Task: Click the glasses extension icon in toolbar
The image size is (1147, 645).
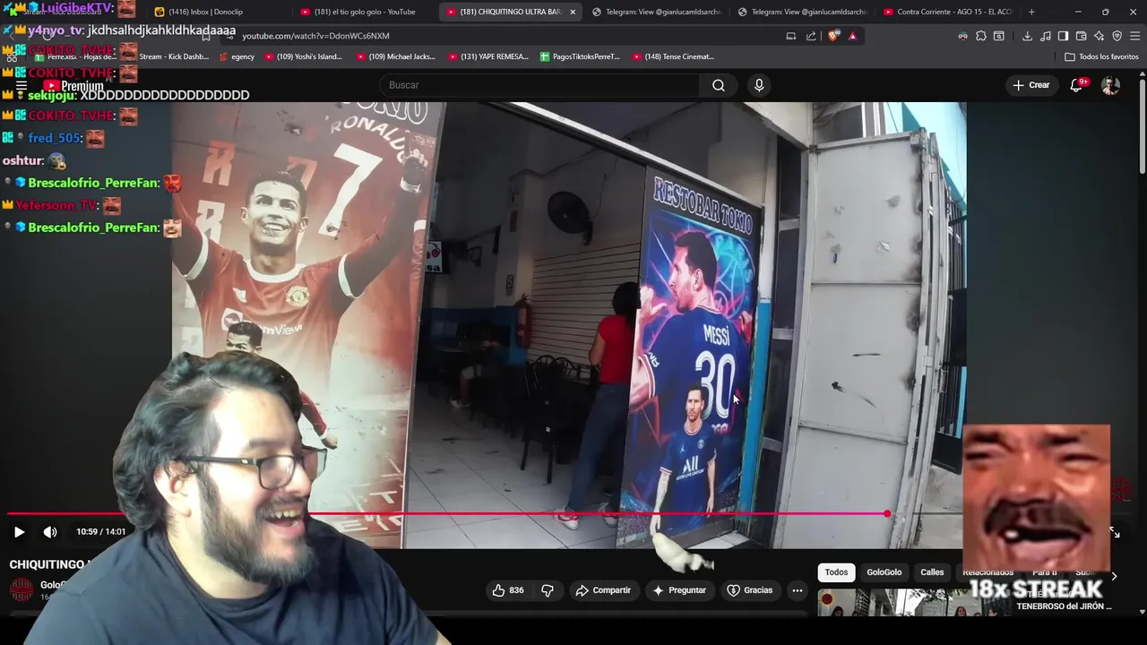Action: 962,36
